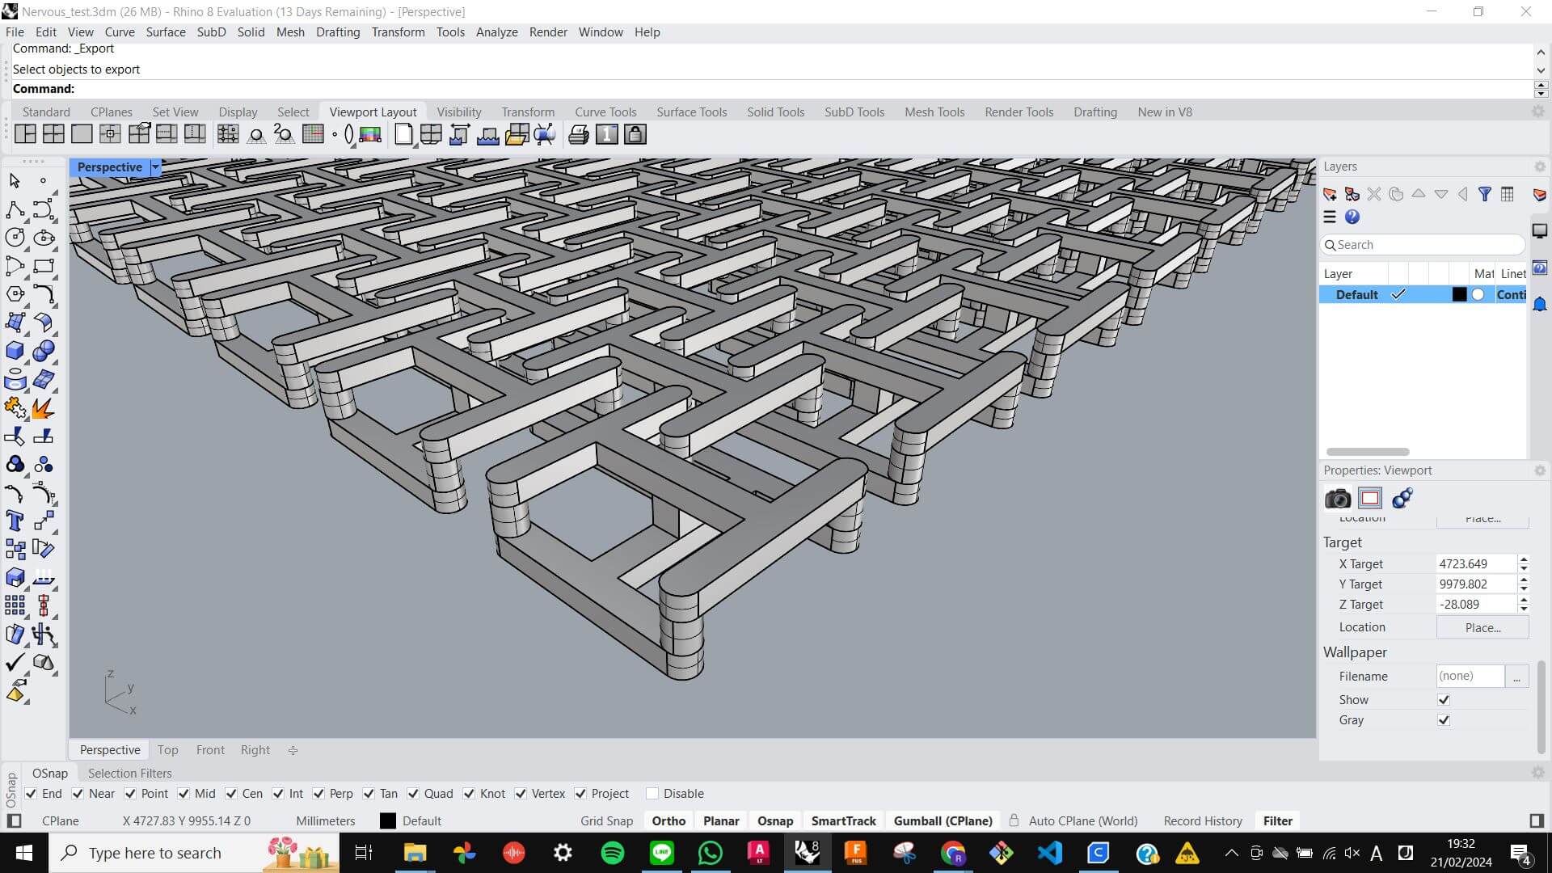Image resolution: width=1552 pixels, height=873 pixels.
Task: Browse wallpaper filename with ... button
Action: point(1516,677)
